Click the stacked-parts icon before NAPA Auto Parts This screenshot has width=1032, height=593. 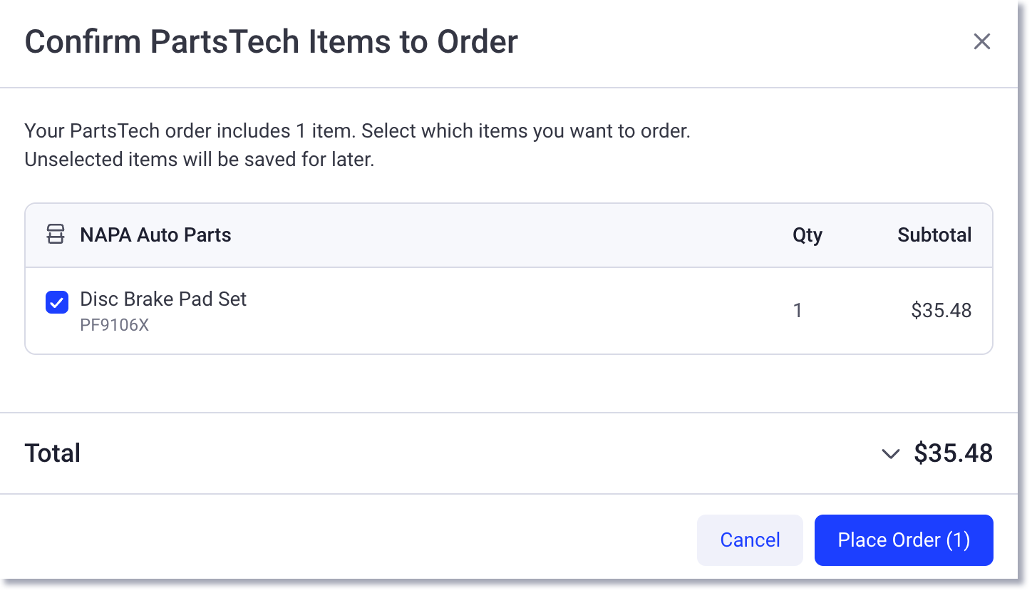(55, 234)
